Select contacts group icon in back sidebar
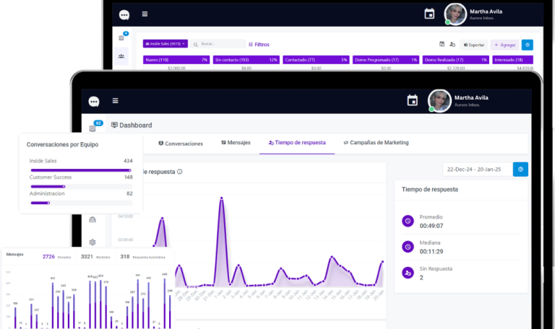The image size is (555, 329). coord(121,56)
